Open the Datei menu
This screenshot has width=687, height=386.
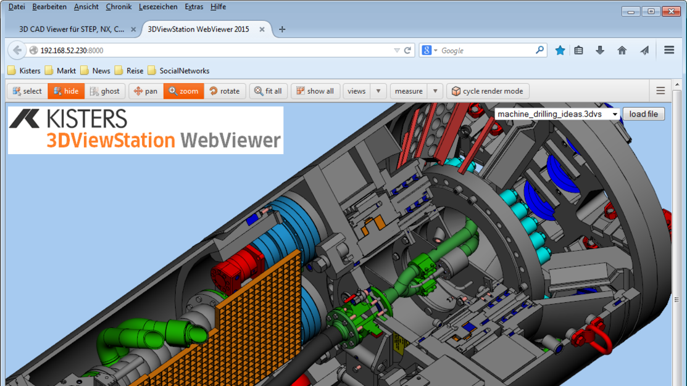click(x=17, y=7)
